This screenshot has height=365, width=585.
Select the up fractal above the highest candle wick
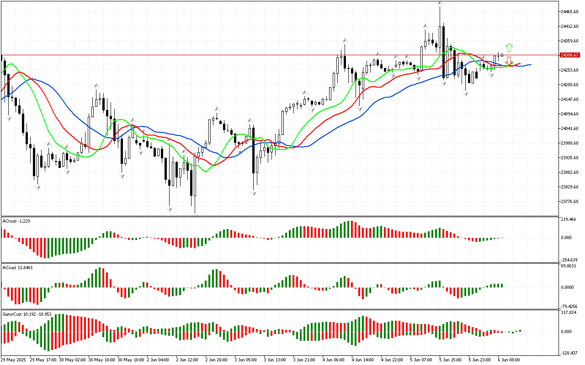pyautogui.click(x=440, y=3)
